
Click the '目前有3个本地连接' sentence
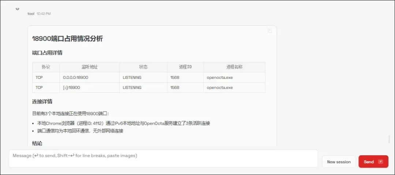[x=71, y=113]
